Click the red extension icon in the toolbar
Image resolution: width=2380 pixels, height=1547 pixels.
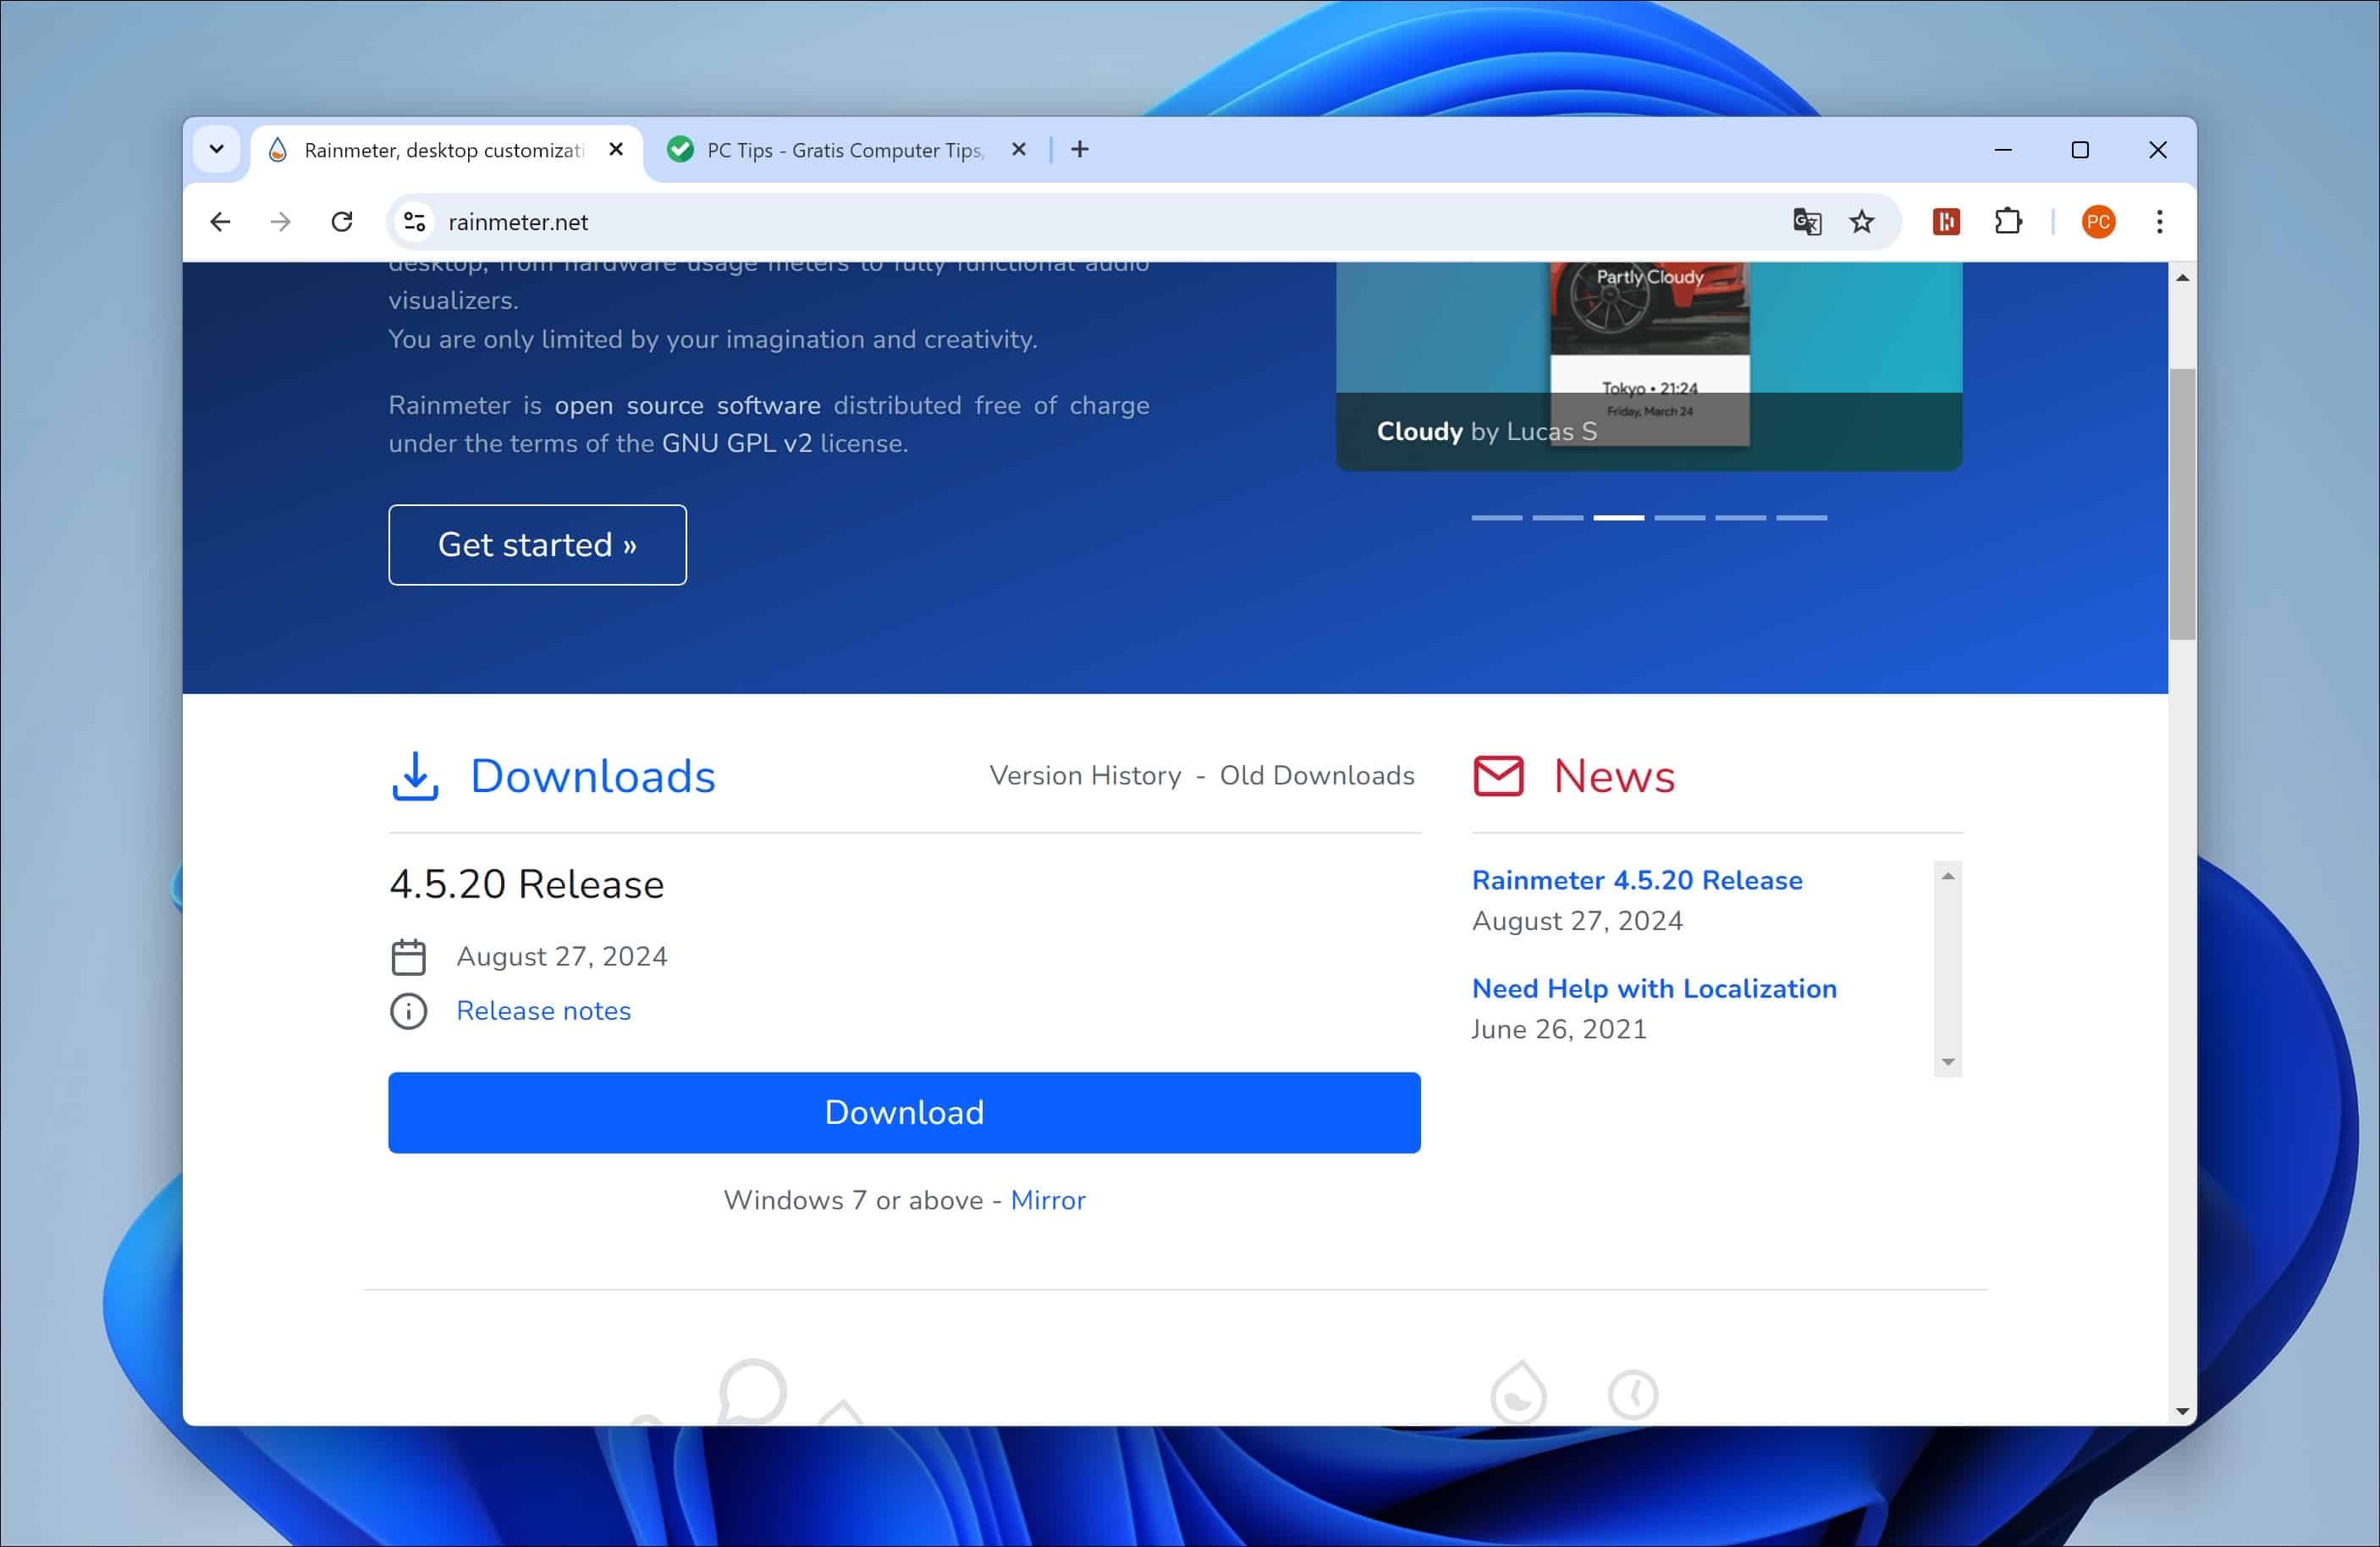coord(1945,222)
